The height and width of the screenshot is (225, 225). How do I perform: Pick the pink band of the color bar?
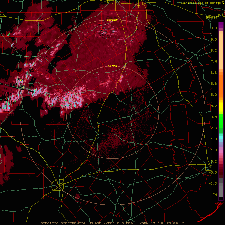click(221, 151)
